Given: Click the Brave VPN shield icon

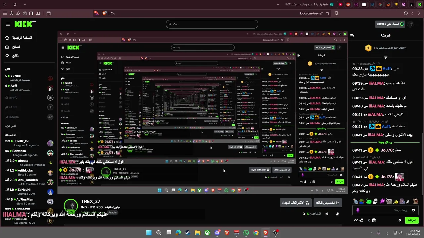Looking at the screenshot, I should (12, 13).
